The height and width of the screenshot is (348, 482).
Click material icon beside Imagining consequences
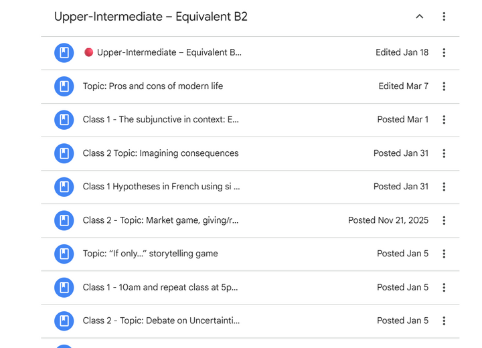pyautogui.click(x=64, y=153)
